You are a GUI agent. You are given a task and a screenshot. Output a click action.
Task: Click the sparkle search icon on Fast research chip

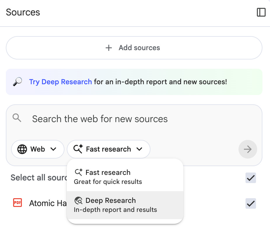[78, 149]
